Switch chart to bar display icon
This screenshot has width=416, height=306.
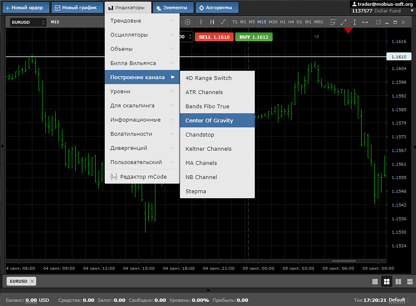coord(201,22)
